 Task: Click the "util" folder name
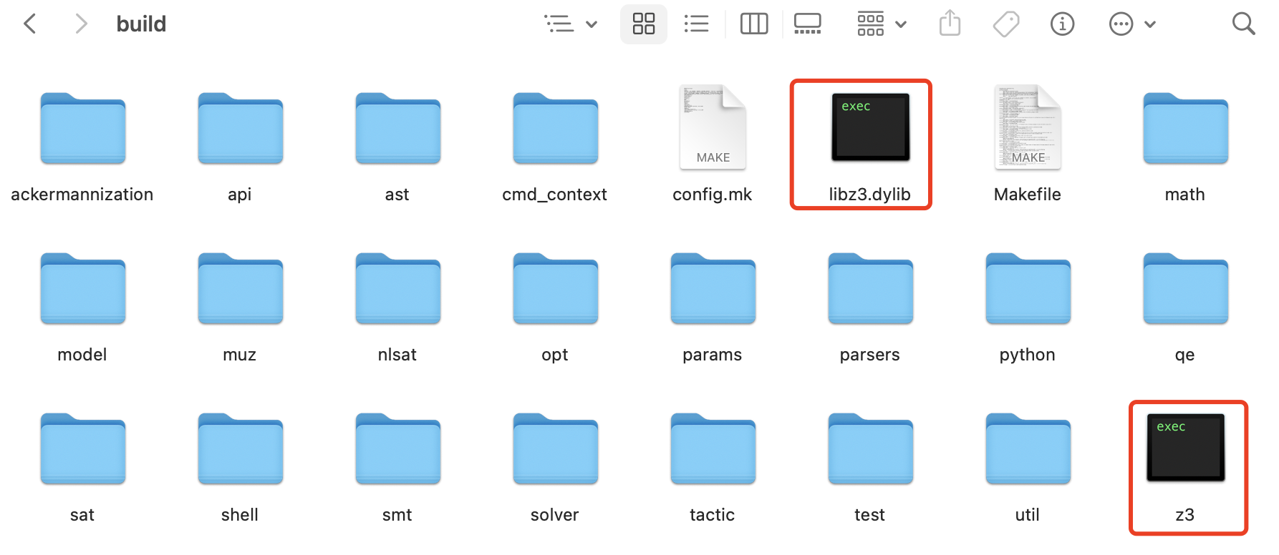coord(1028,515)
